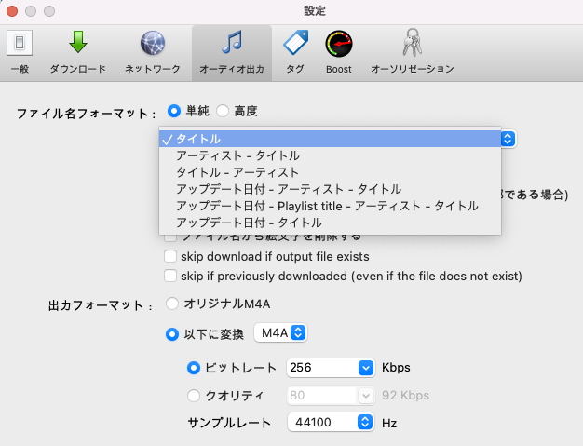The image size is (583, 446).
Task: Select タイトル - アーティスト menu option
Action: (237, 172)
